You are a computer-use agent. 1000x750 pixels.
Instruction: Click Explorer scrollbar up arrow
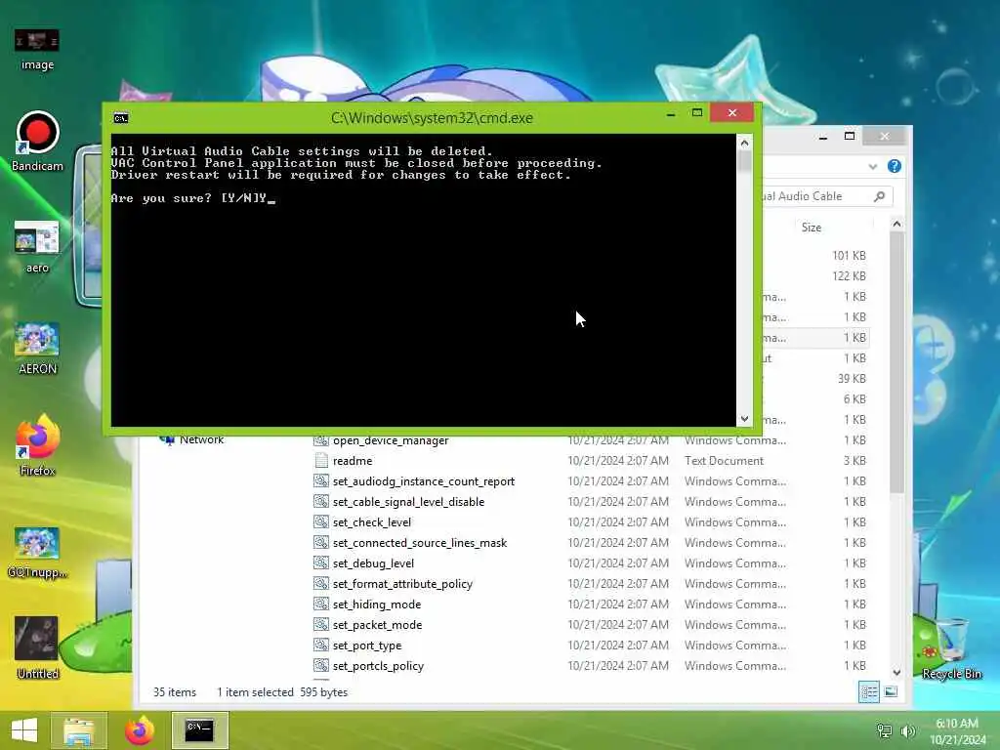[x=896, y=224]
